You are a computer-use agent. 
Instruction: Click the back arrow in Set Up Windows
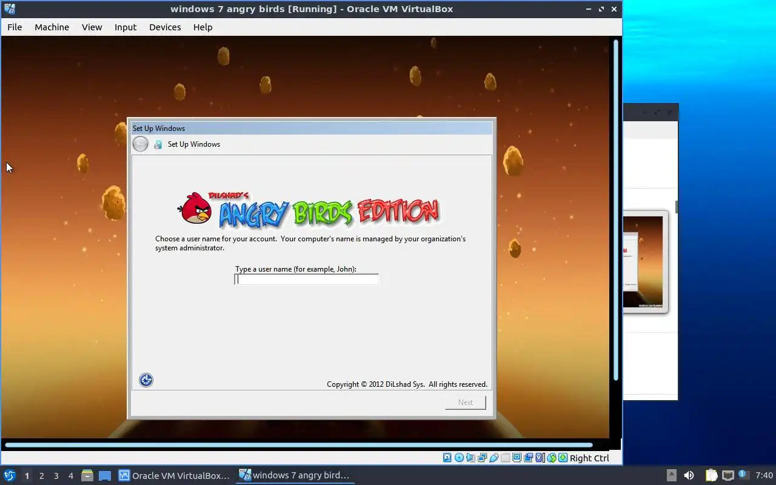point(140,144)
